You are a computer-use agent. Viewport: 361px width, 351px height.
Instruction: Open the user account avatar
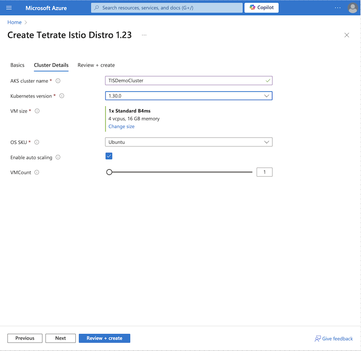tap(353, 8)
